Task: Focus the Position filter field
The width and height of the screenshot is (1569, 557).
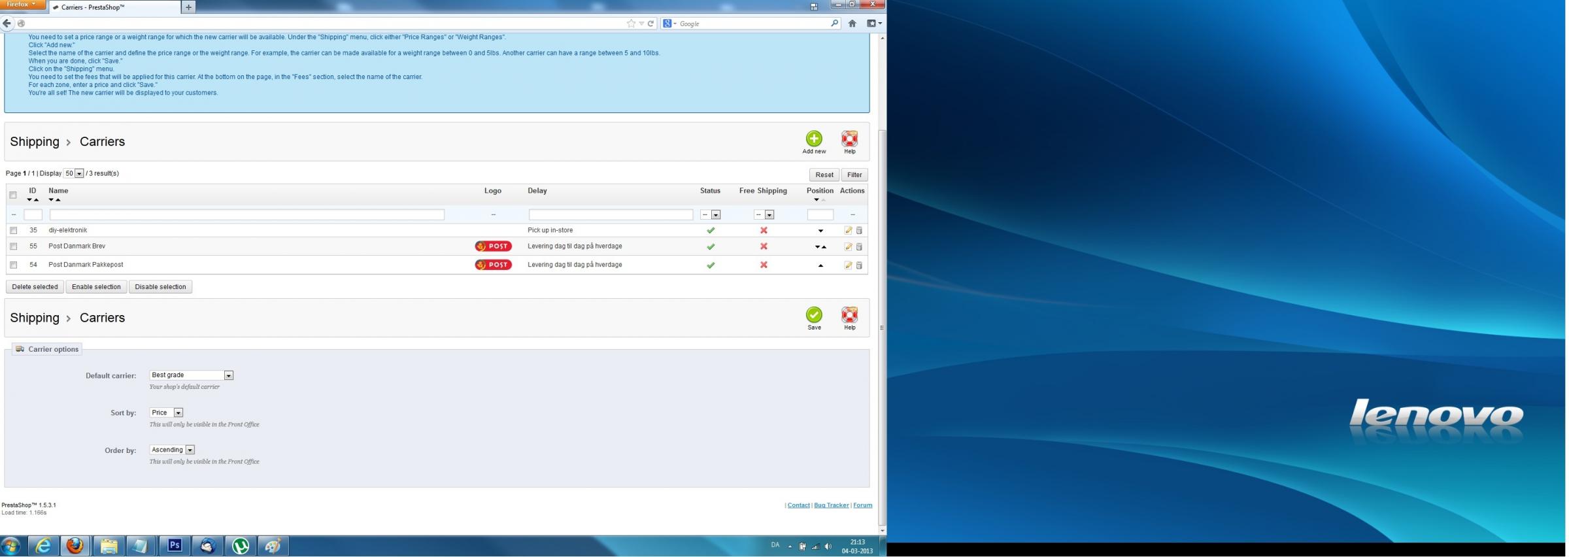Action: 820,214
